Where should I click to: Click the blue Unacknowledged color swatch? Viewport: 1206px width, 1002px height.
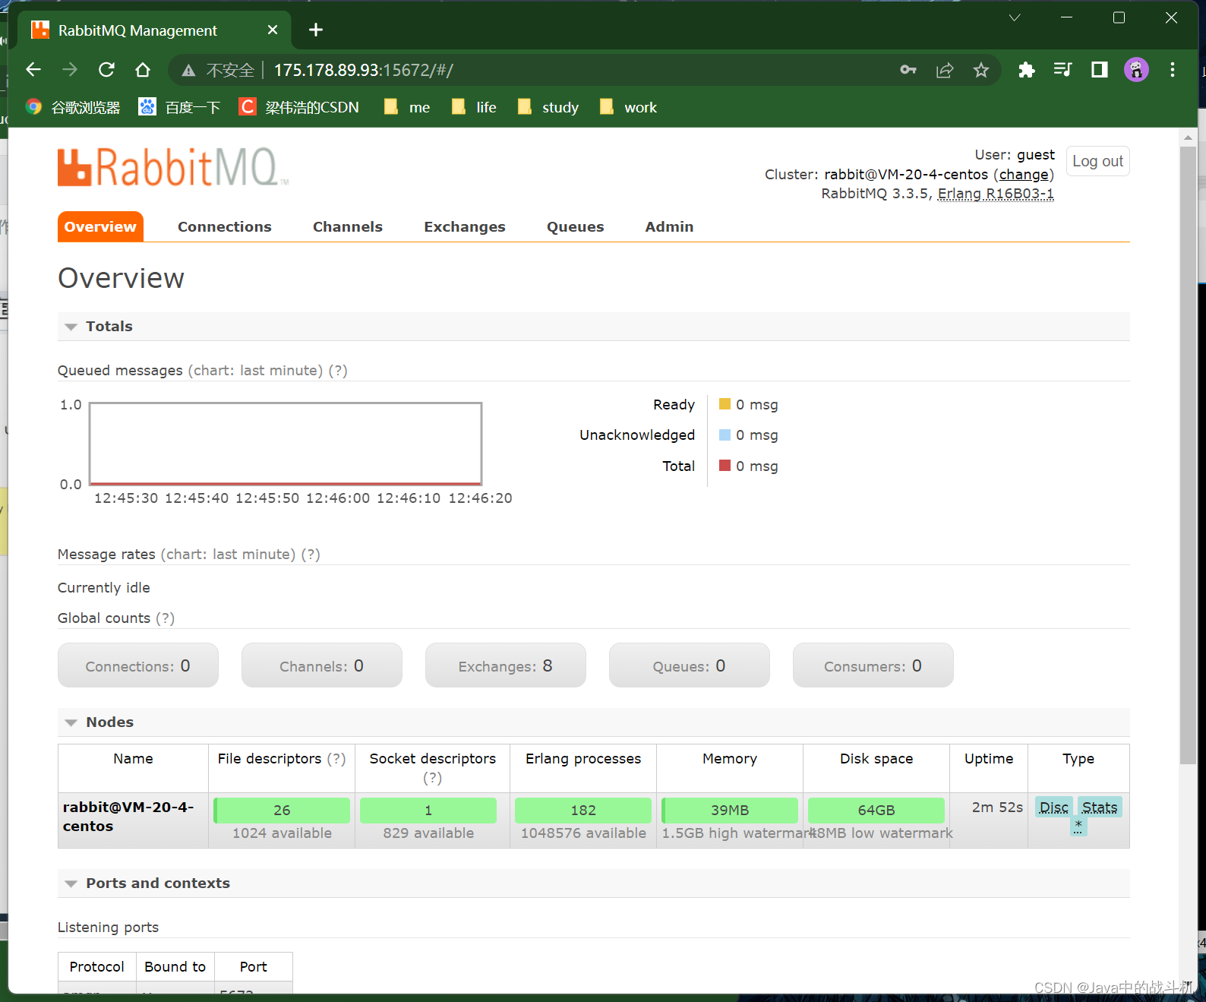click(x=725, y=435)
